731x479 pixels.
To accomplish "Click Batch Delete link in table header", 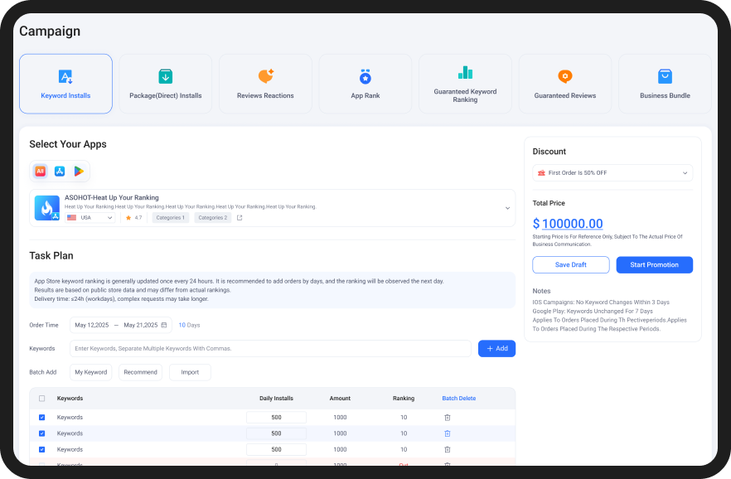I will click(459, 399).
